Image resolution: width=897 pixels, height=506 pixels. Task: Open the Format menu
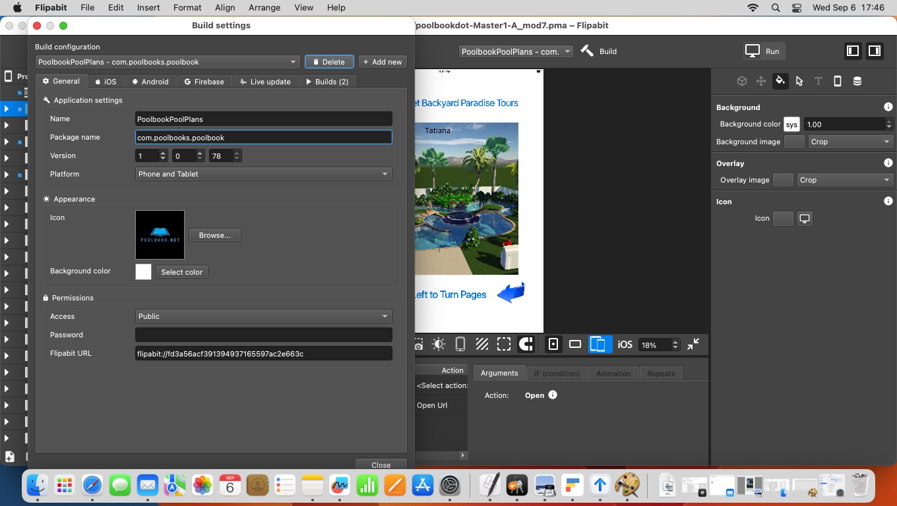click(187, 7)
